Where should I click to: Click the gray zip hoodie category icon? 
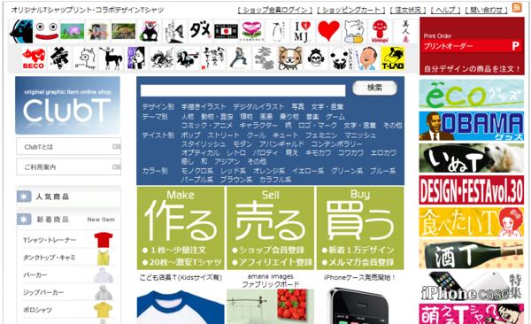click(104, 292)
